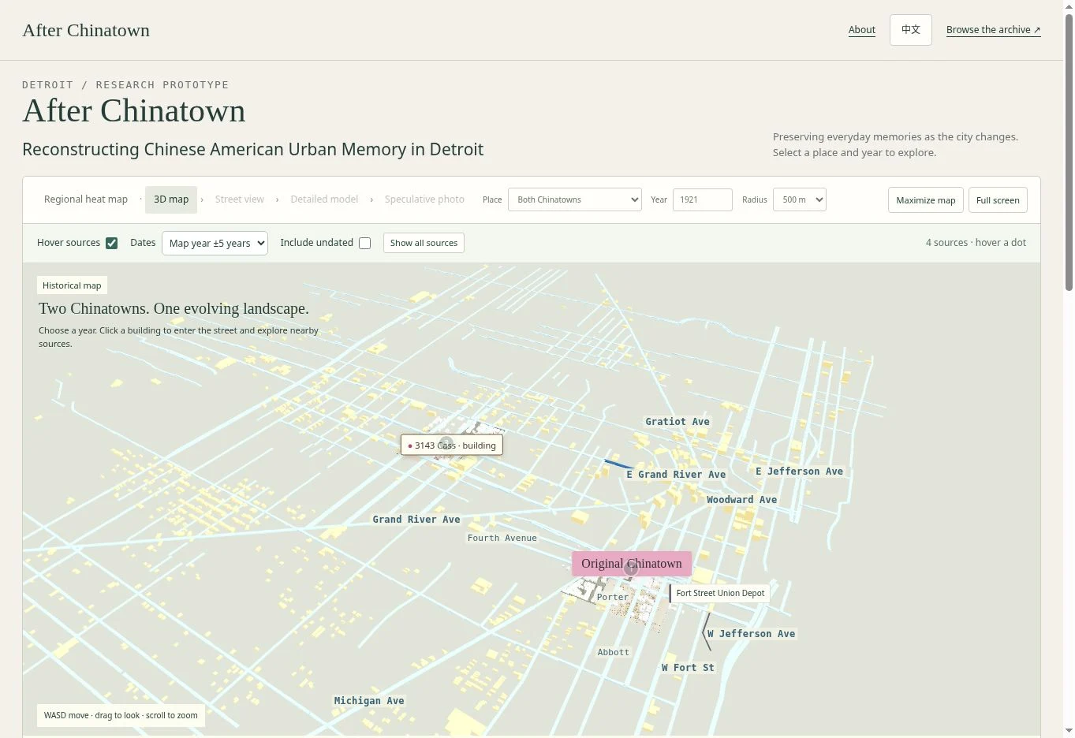Open the Place dropdown
The height and width of the screenshot is (738, 1075).
575,199
